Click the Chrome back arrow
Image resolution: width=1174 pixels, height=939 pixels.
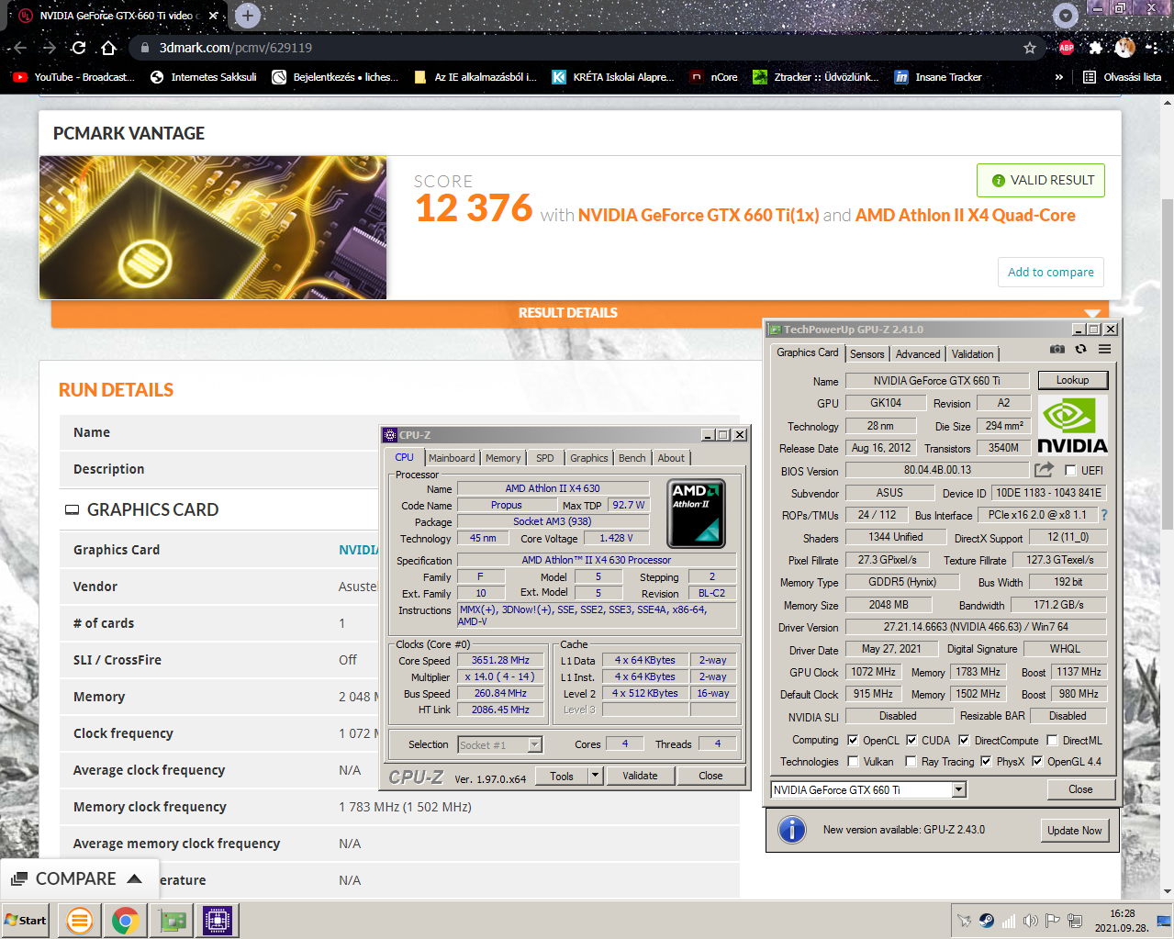tap(20, 48)
